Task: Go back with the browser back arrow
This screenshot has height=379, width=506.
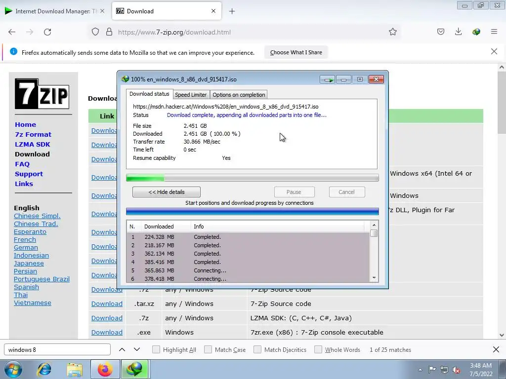Action: coord(12,32)
